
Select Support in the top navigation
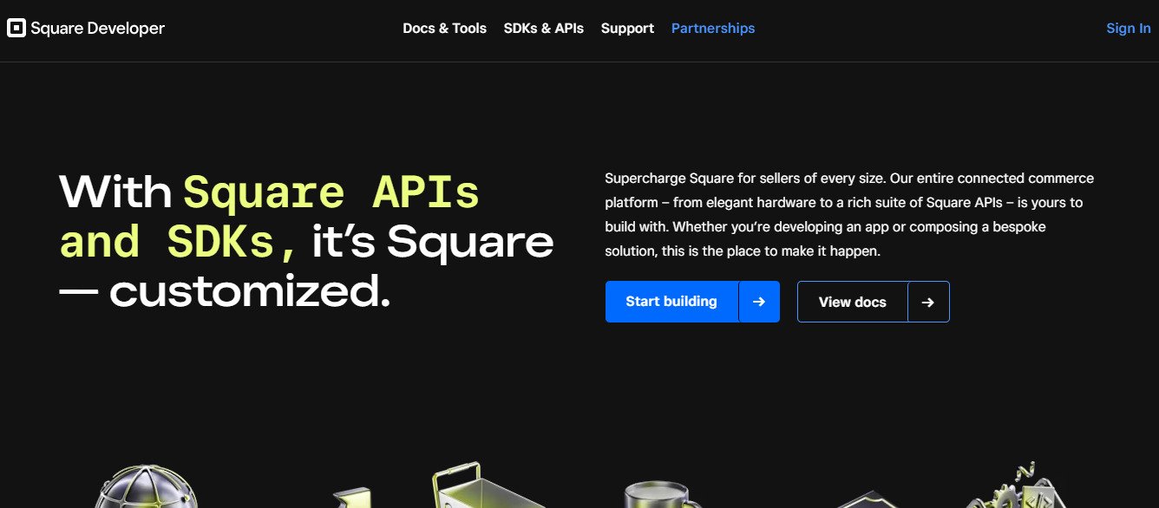(x=627, y=28)
